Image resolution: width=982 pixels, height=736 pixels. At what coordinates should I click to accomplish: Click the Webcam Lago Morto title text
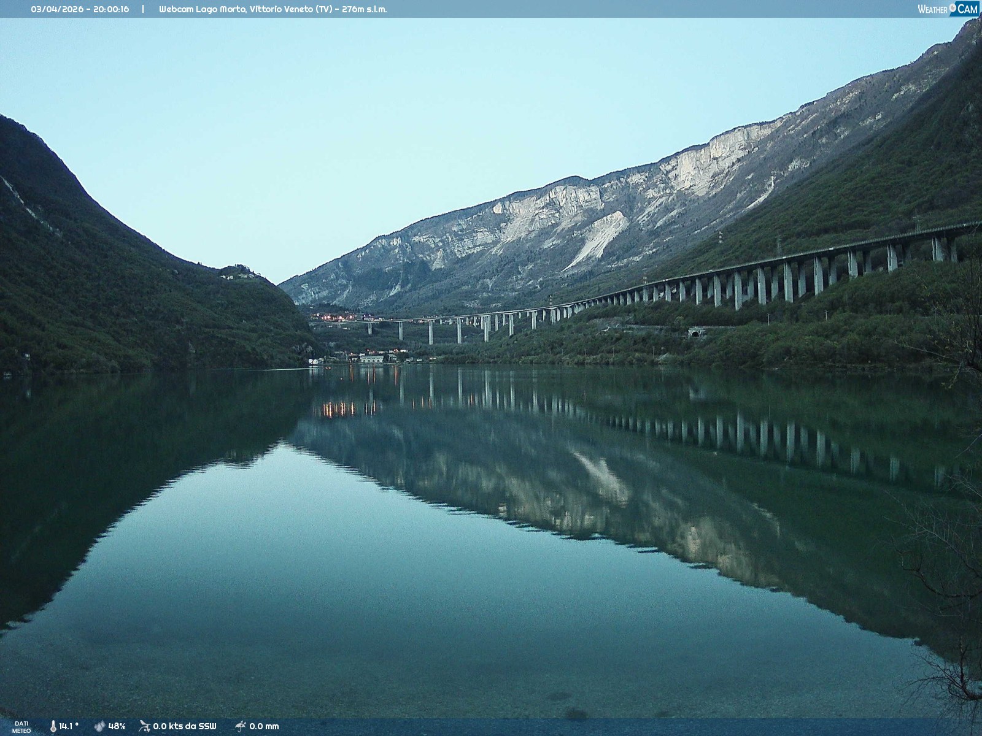[x=273, y=9]
